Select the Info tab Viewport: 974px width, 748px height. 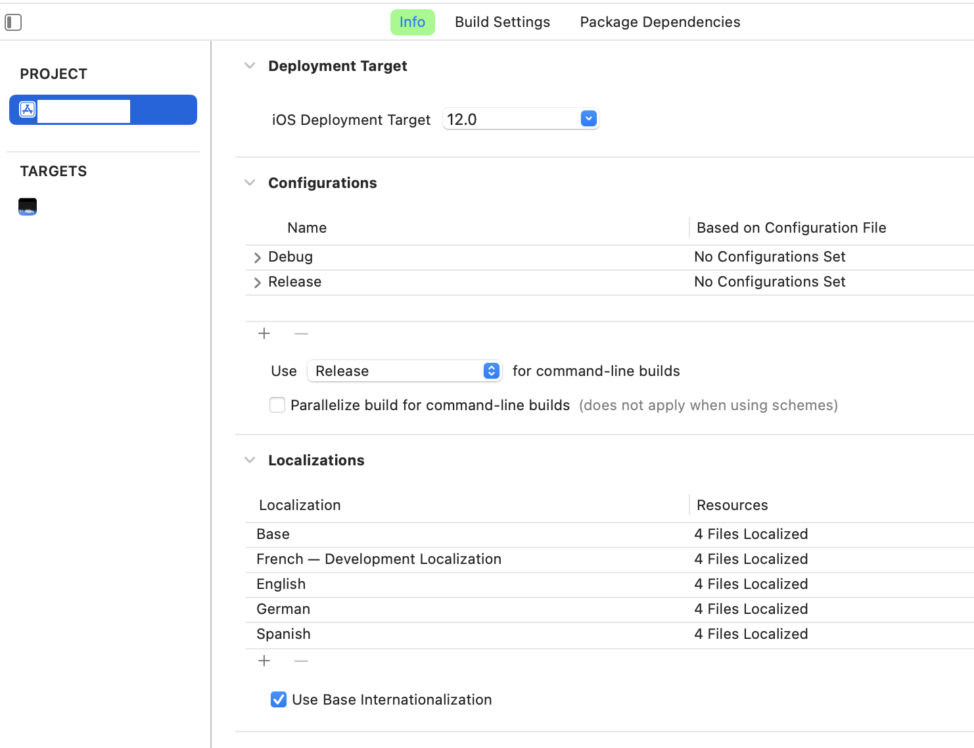pyautogui.click(x=412, y=22)
